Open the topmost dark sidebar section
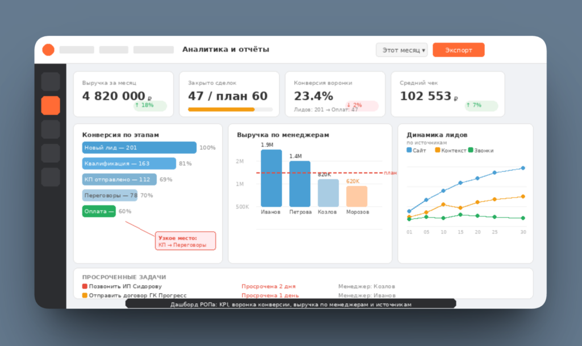This screenshot has height=346, width=582. (51, 82)
